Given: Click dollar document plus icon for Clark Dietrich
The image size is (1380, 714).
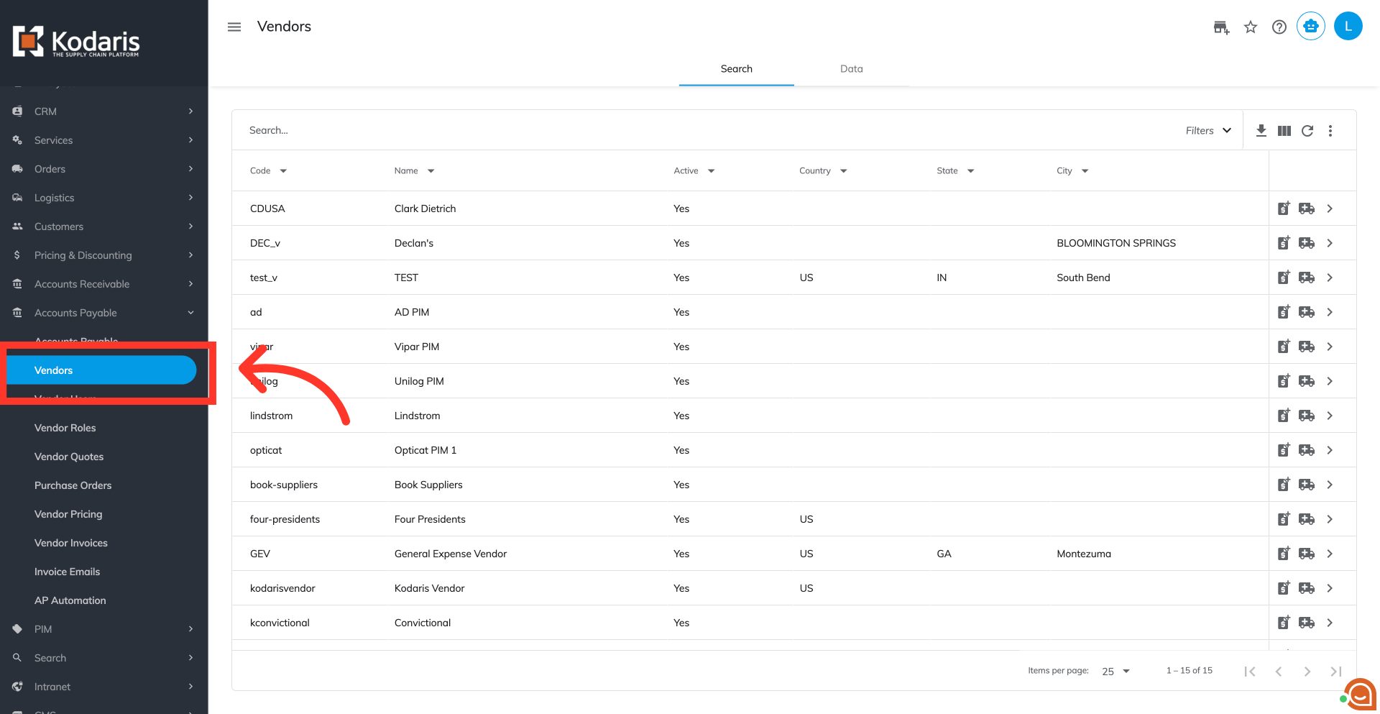Looking at the screenshot, I should pyautogui.click(x=1284, y=208).
